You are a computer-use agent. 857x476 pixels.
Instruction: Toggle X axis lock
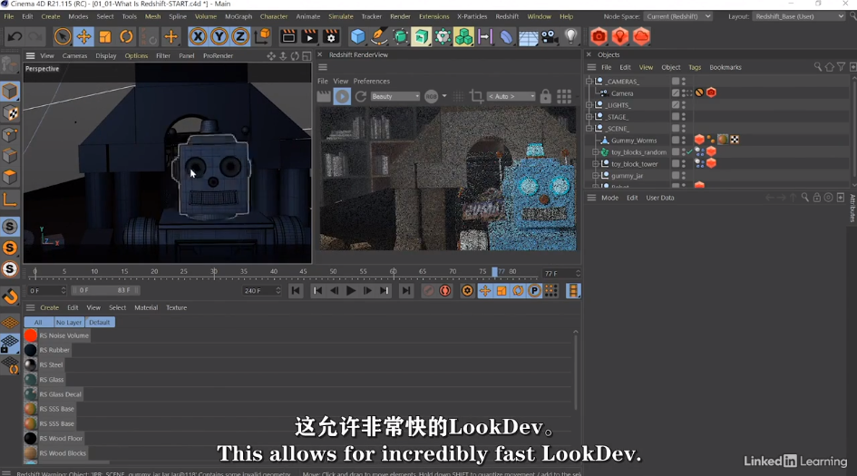(198, 36)
